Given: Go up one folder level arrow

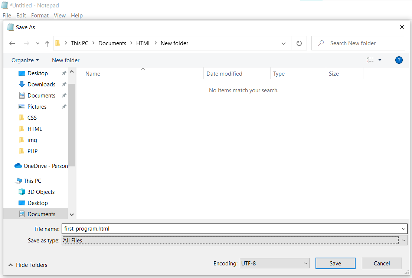Looking at the screenshot, I should pos(47,43).
